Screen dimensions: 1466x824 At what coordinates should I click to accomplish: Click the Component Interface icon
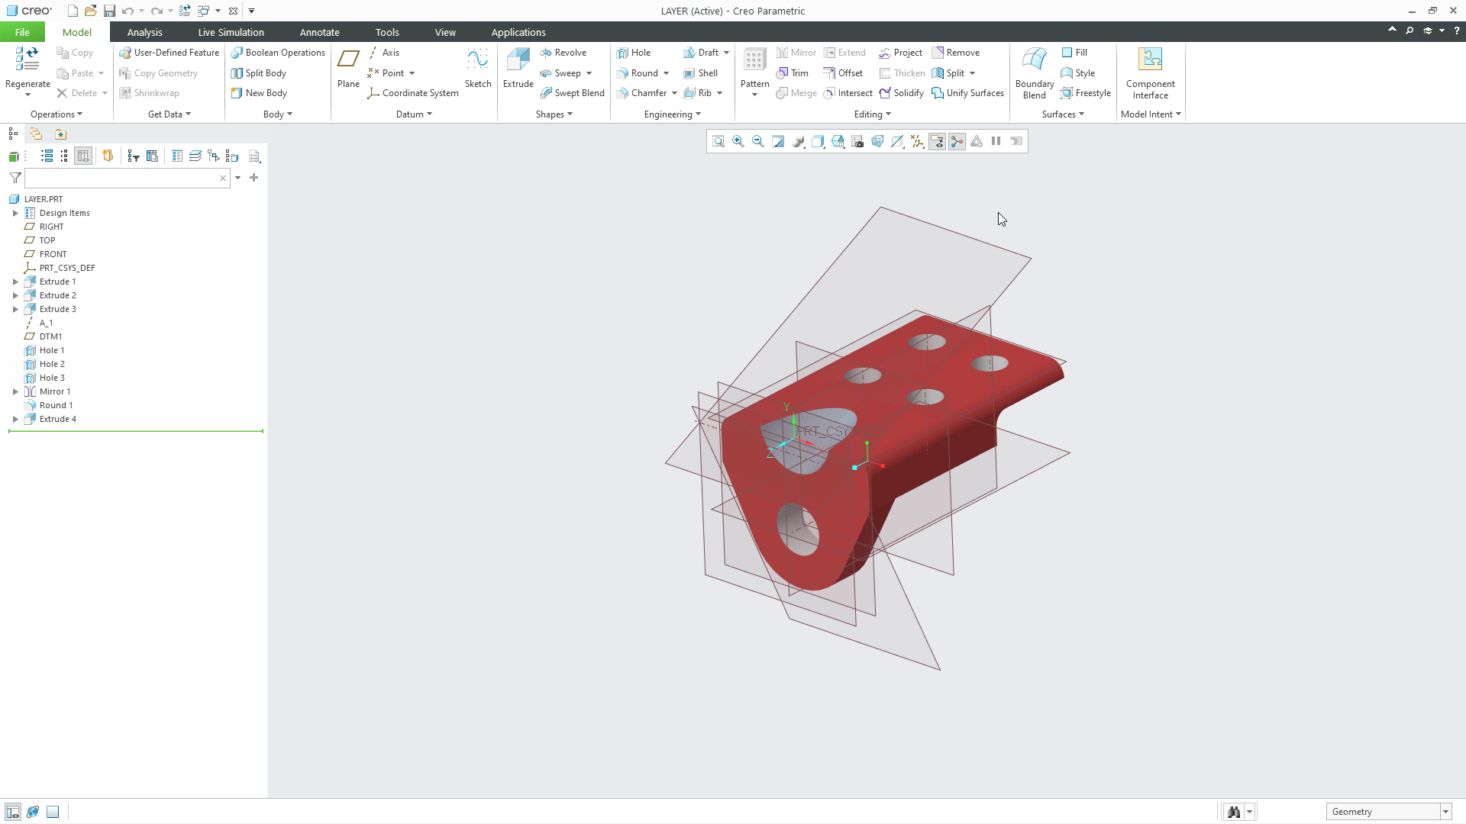coord(1150,60)
